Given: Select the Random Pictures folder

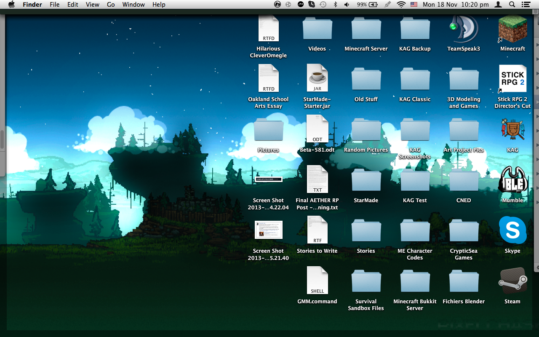Looking at the screenshot, I should click(366, 130).
